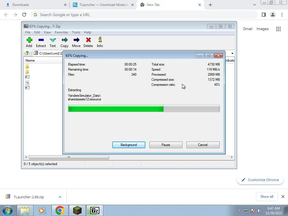The width and height of the screenshot is (288, 216).
Task: Open Chrome three-dot menu
Action: pos(282,15)
